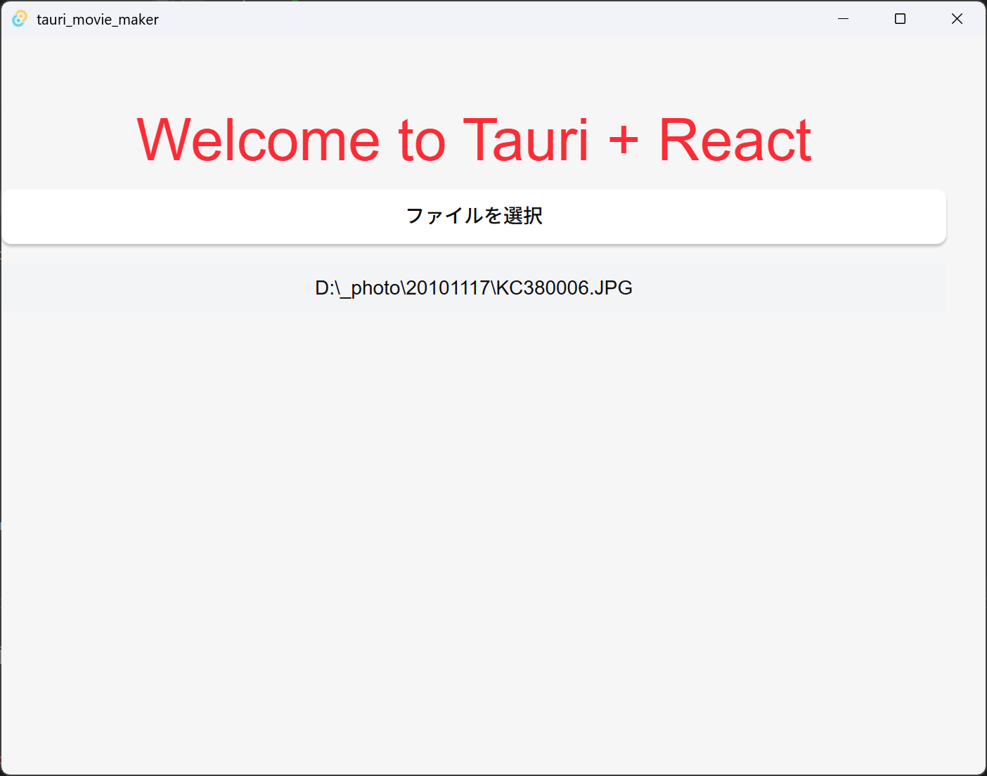This screenshot has height=776, width=987.
Task: Click the tauri_movie_maker window title
Action: coord(98,20)
